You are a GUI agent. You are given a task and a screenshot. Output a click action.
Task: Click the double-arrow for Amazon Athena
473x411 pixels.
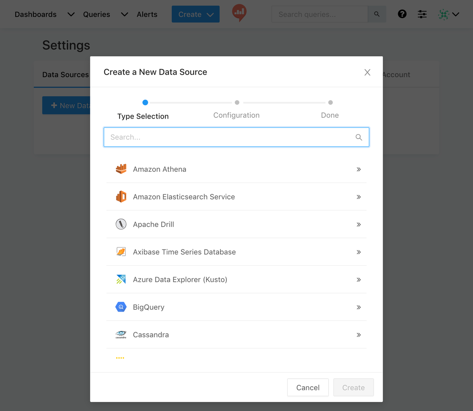tap(359, 169)
